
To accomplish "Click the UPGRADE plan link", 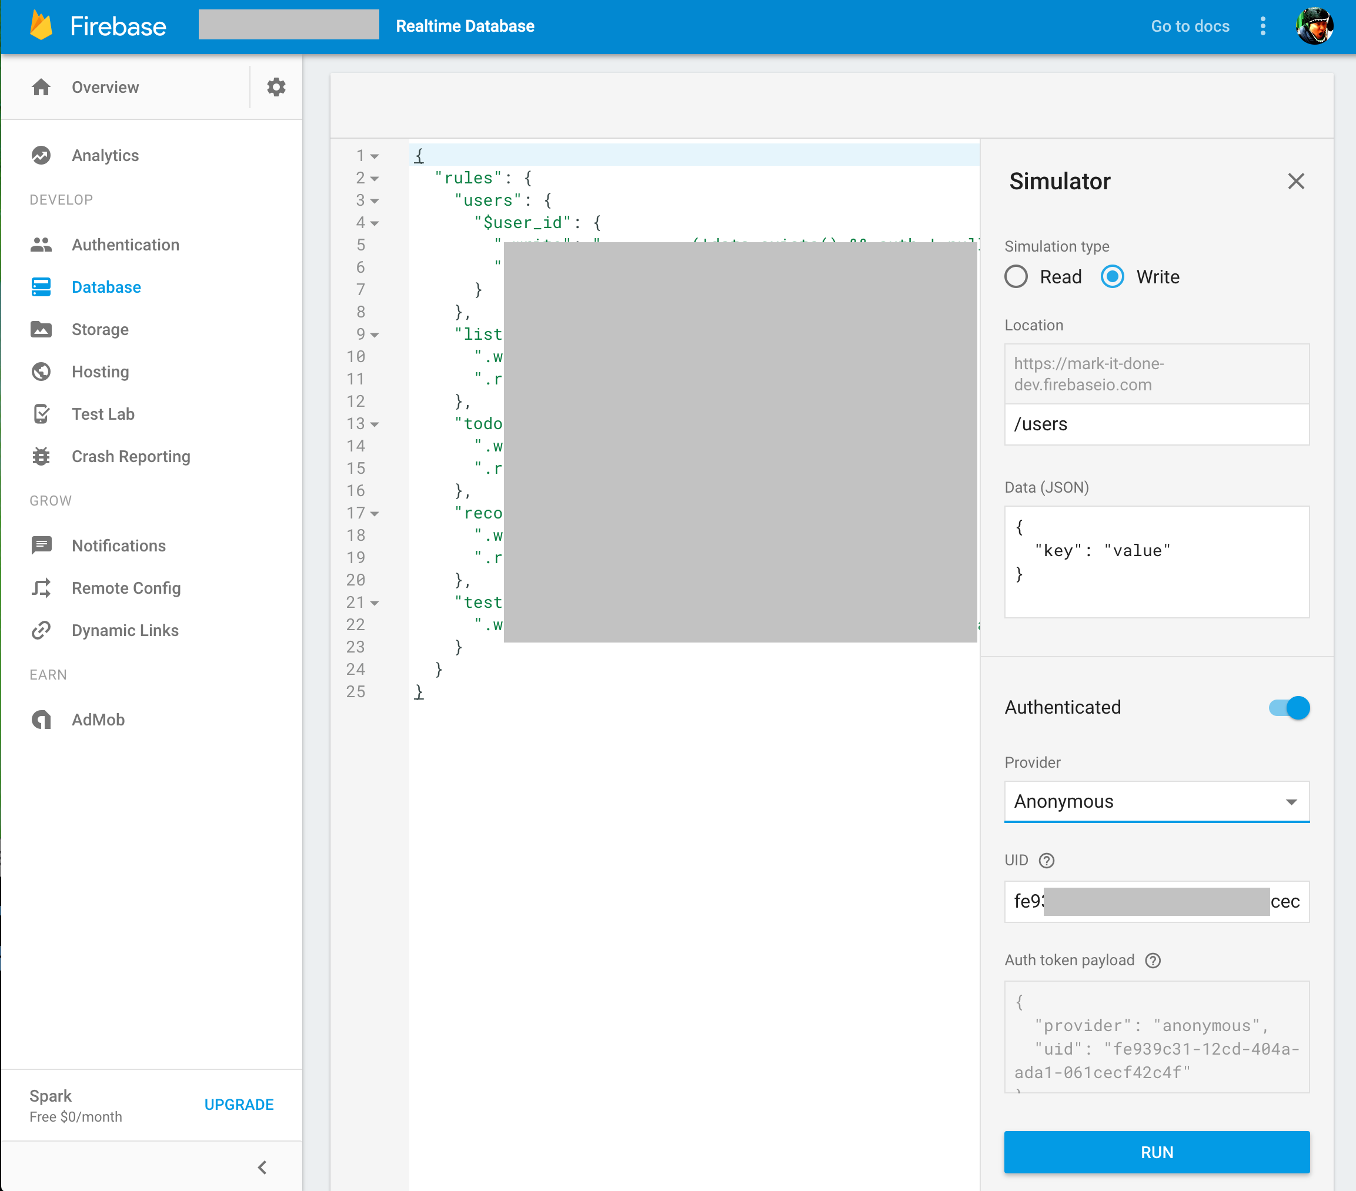I will [x=239, y=1104].
